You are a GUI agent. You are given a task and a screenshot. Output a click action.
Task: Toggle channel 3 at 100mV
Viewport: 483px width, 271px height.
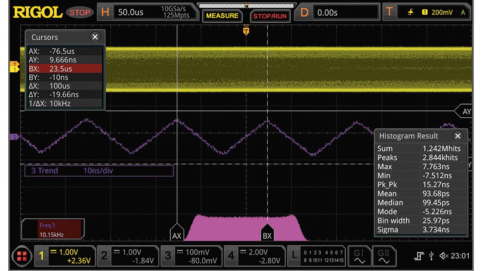click(191, 256)
